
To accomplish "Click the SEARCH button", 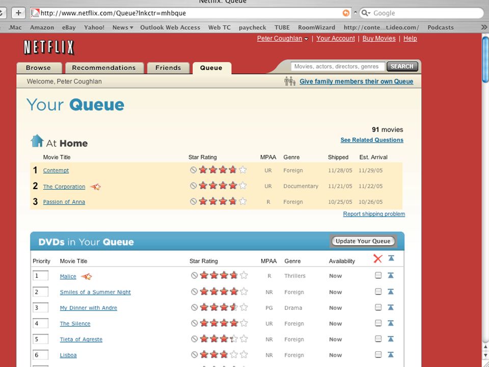I will pos(402,66).
